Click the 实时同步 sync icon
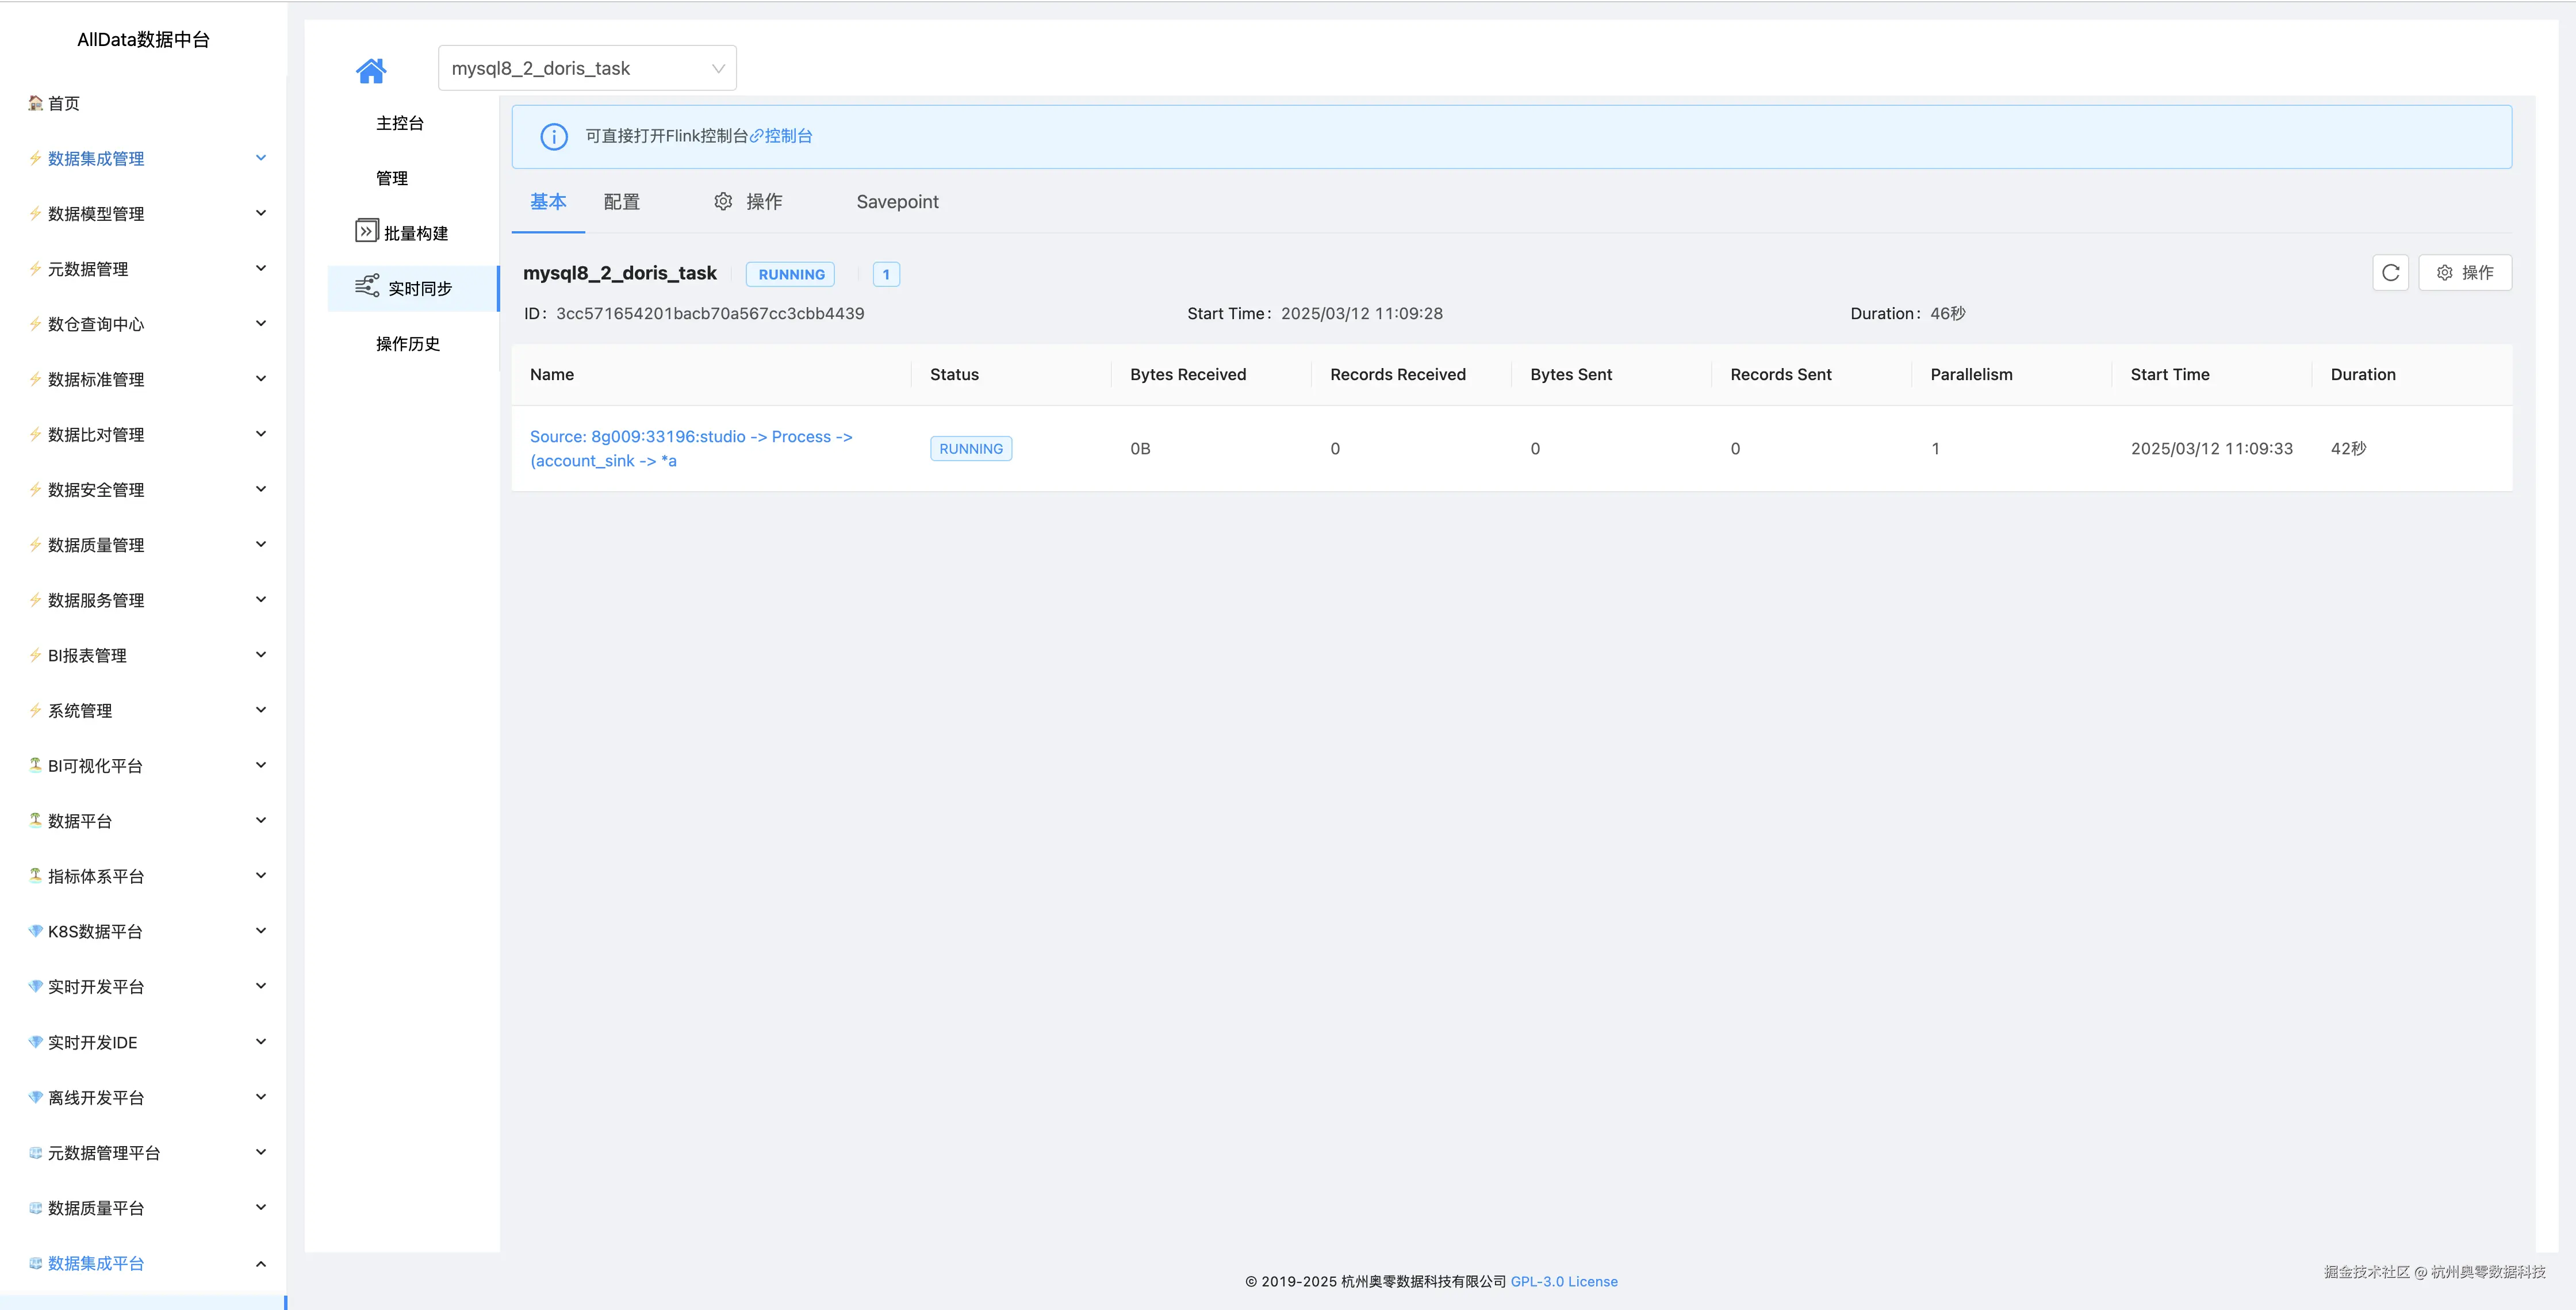The height and width of the screenshot is (1310, 2576). [x=367, y=287]
